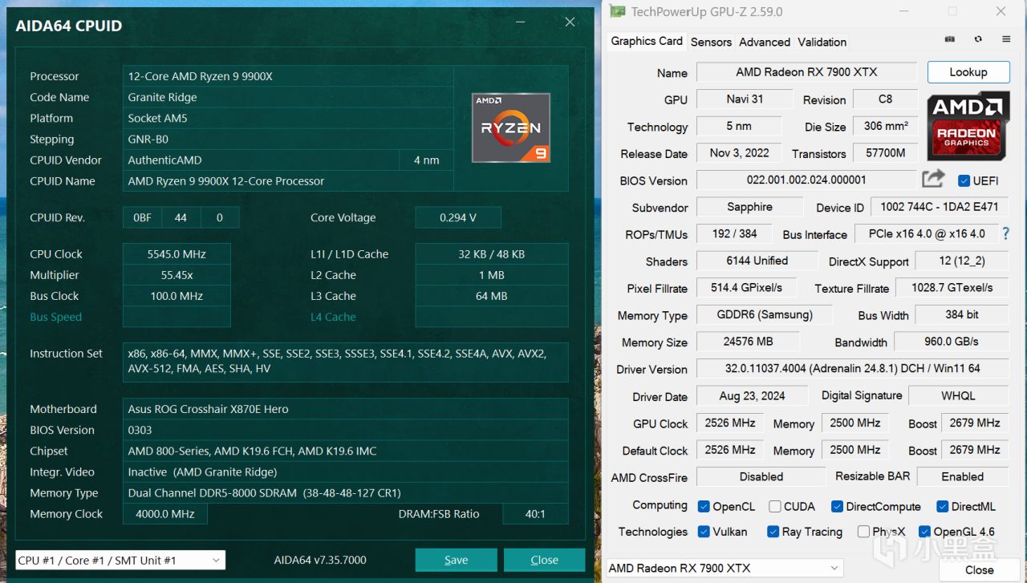1027x583 pixels.
Task: Click the AMD Radeon Graphics logo
Action: [x=967, y=127]
